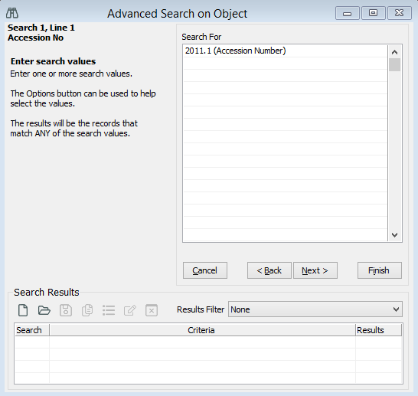Click the Delete search X icon
The width and height of the screenshot is (418, 396).
point(152,310)
